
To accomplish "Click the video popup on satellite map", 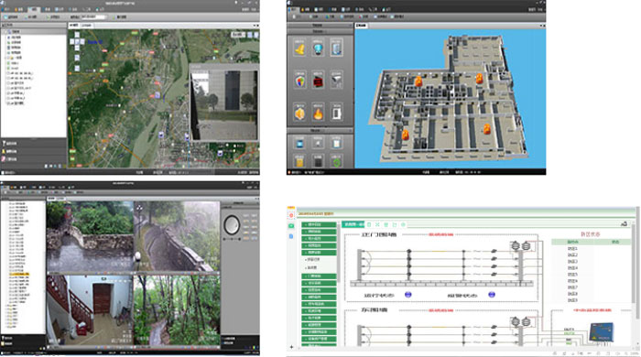I will click(224, 103).
